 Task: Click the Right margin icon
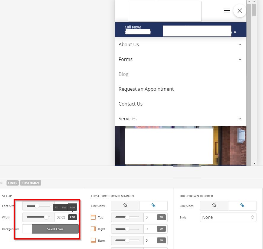point(93,229)
